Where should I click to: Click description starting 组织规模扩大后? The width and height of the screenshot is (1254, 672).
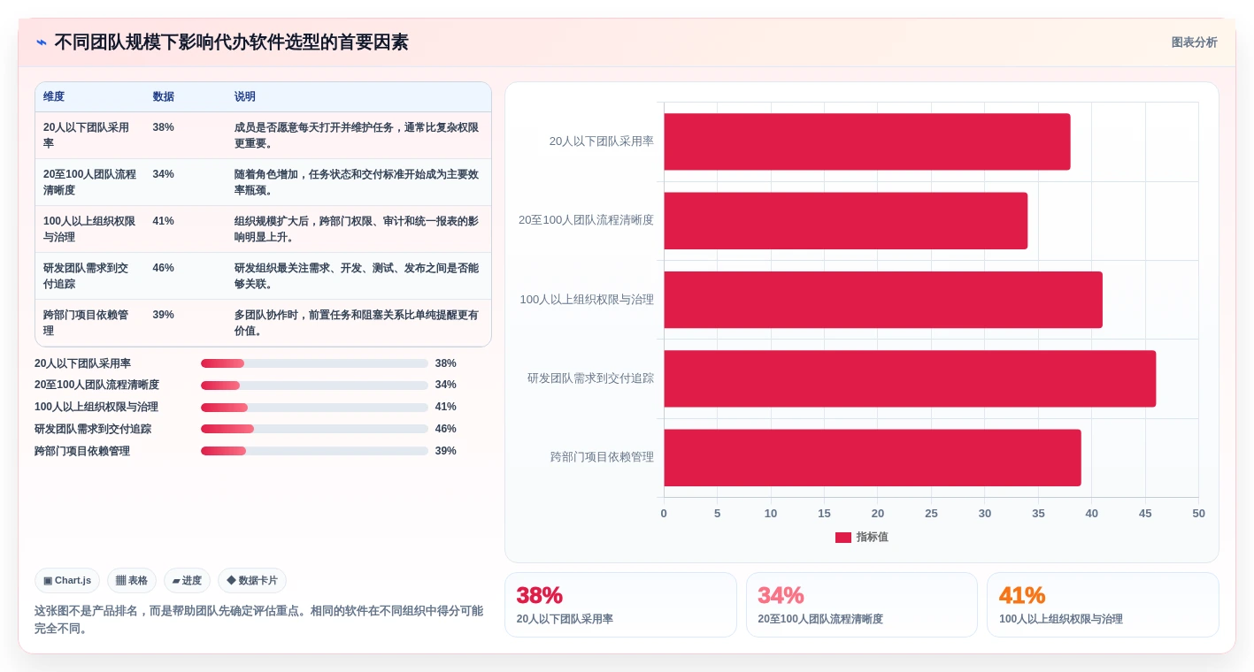coord(357,229)
